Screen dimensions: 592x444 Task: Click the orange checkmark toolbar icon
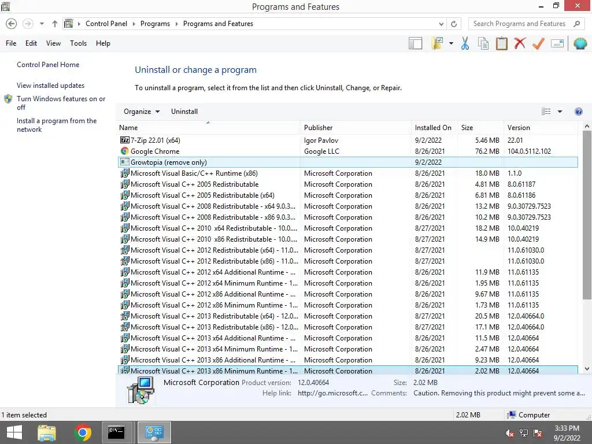(538, 43)
